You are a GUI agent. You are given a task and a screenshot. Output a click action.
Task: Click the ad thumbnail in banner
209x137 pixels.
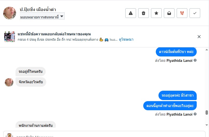10,37
